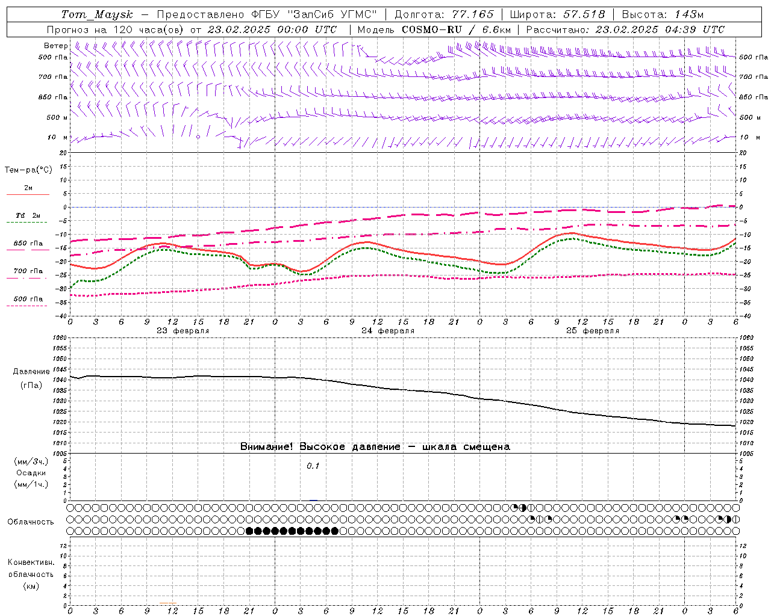The image size is (771, 616).
Task: Click the '24 февраля' date label
Action: (x=388, y=331)
